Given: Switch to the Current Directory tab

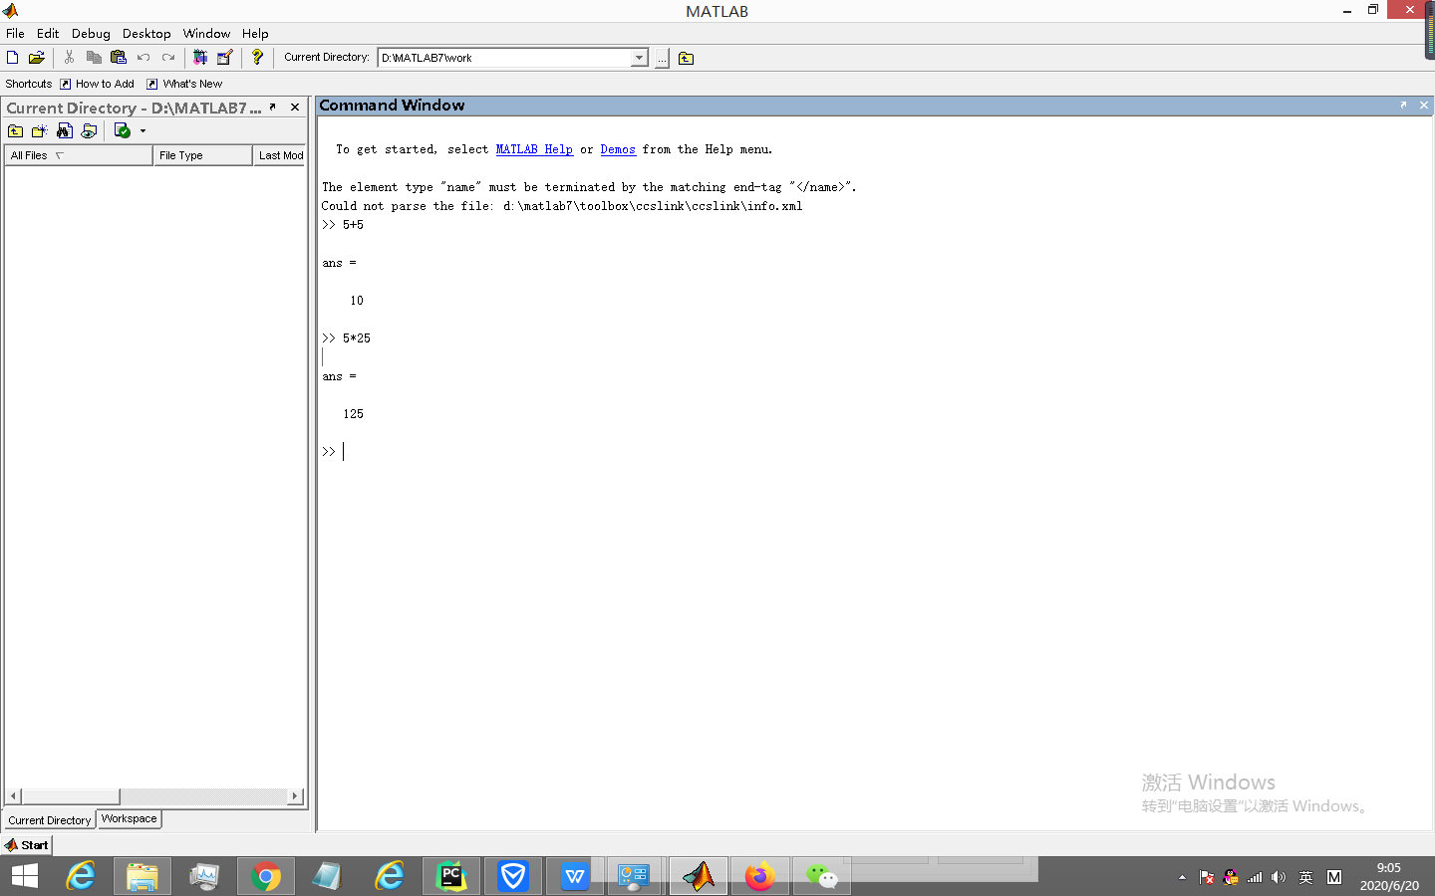Looking at the screenshot, I should [x=50, y=820].
